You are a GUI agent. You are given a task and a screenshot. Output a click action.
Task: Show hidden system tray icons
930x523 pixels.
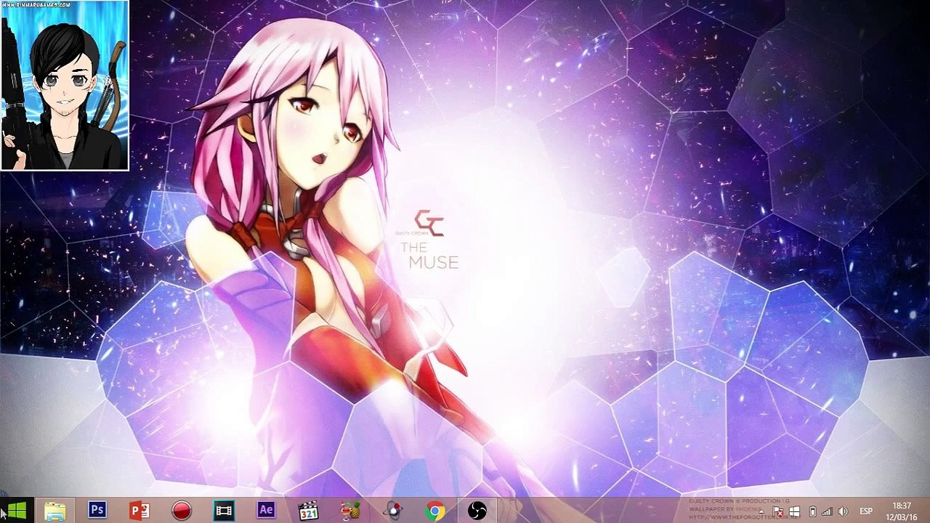point(761,511)
